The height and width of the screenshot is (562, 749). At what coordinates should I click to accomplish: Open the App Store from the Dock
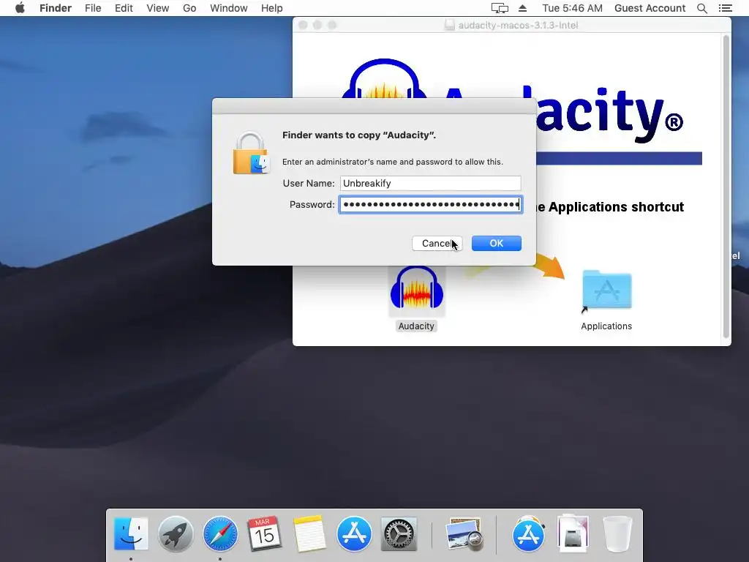(x=354, y=533)
